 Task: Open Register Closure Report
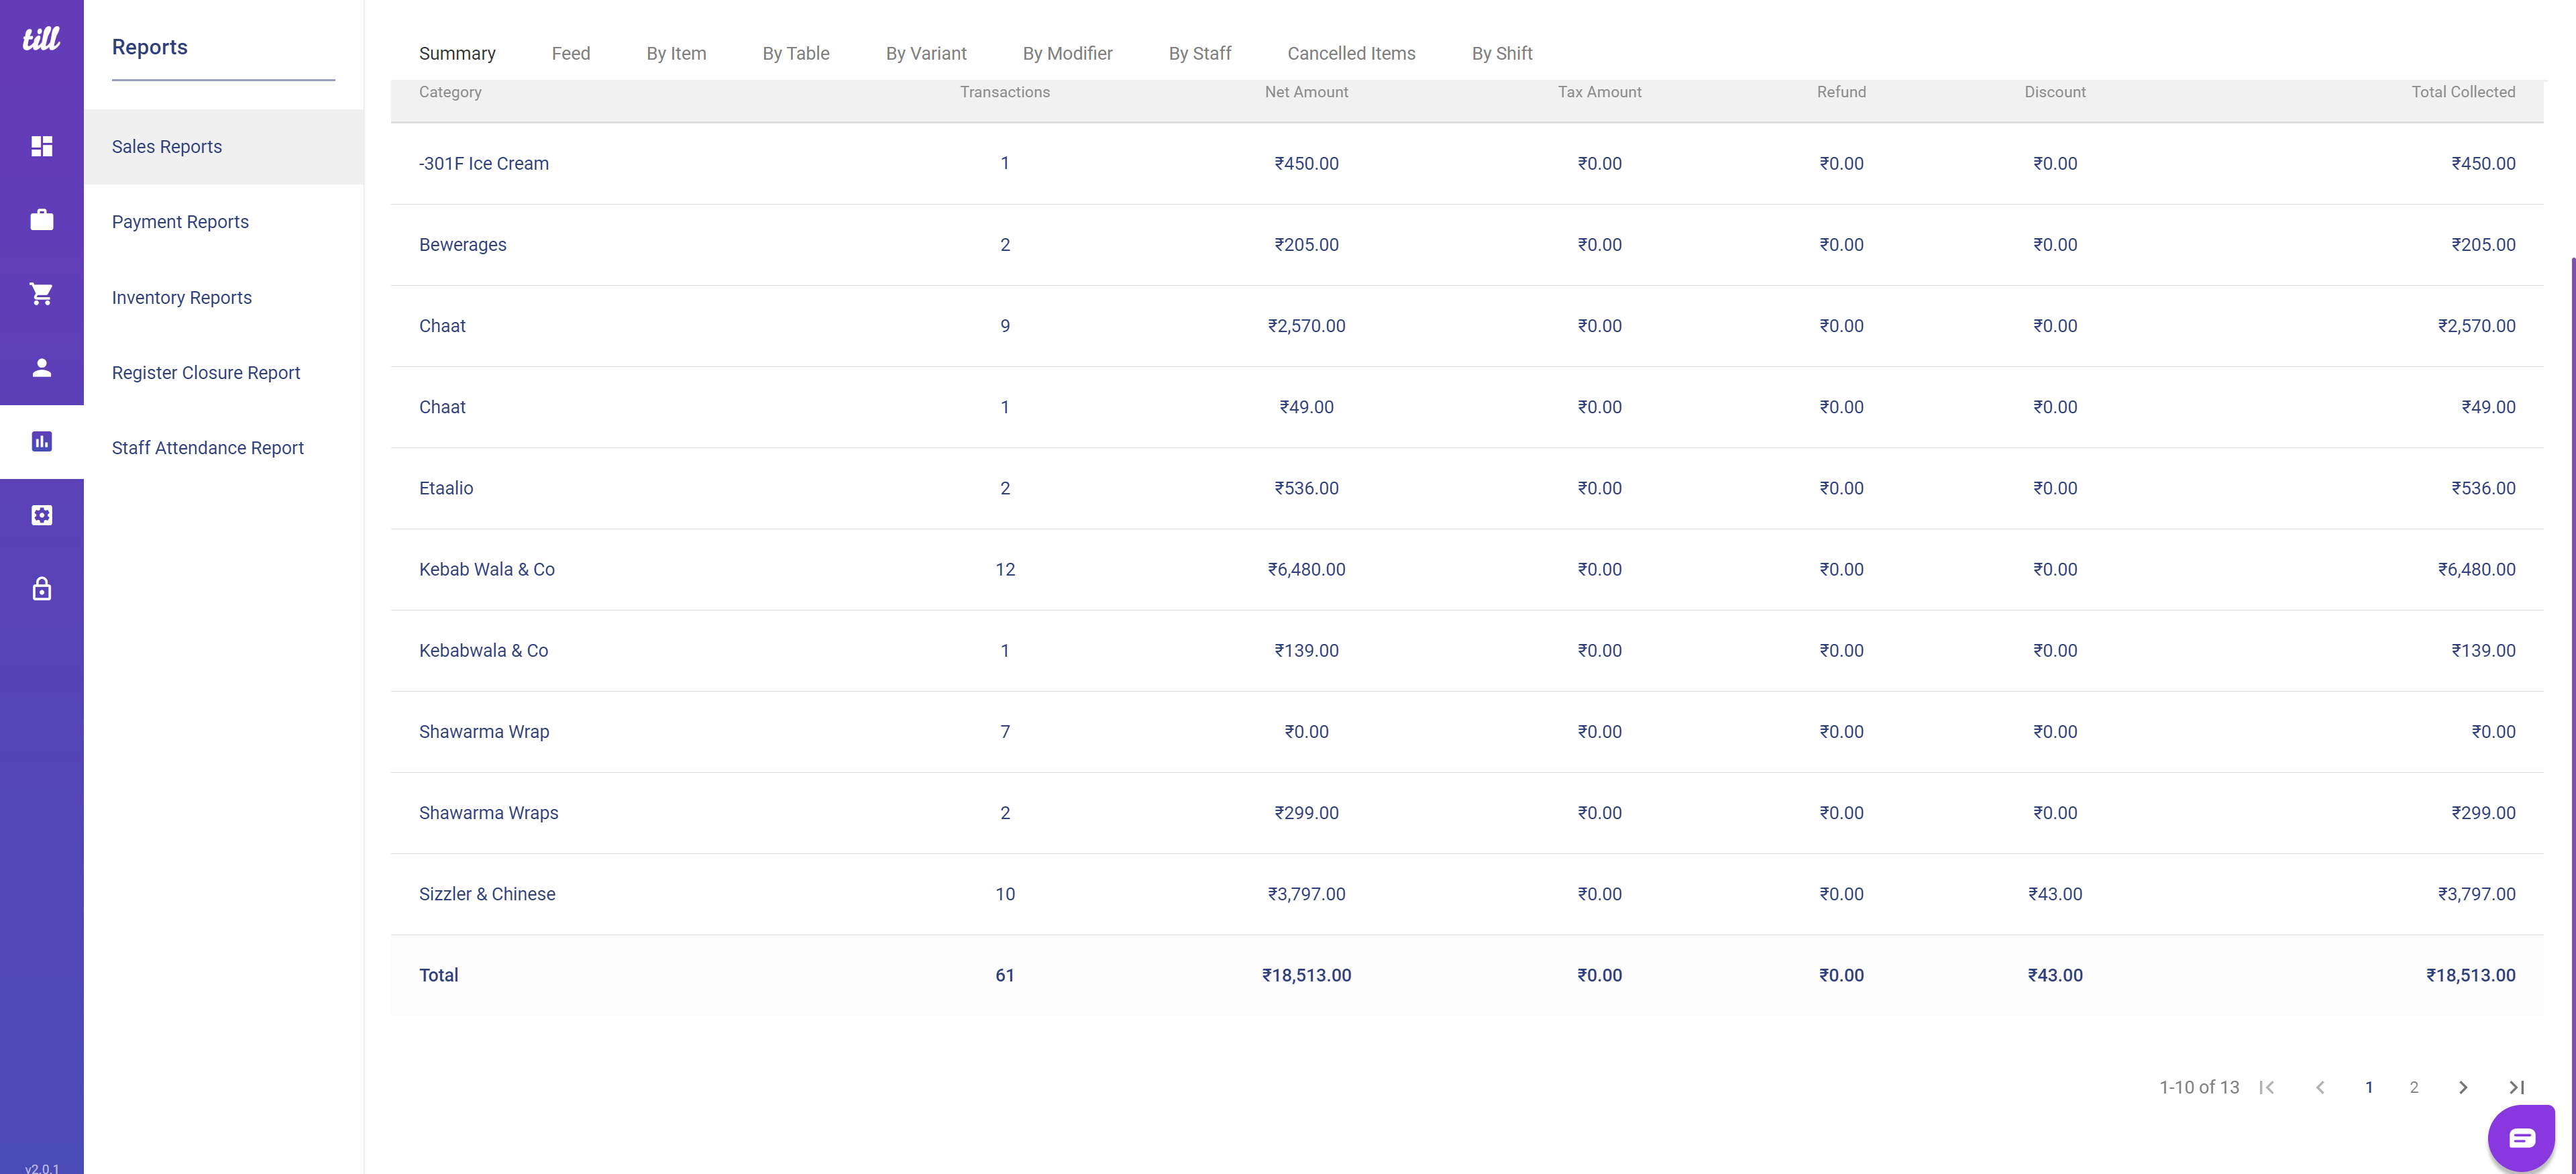224,372
